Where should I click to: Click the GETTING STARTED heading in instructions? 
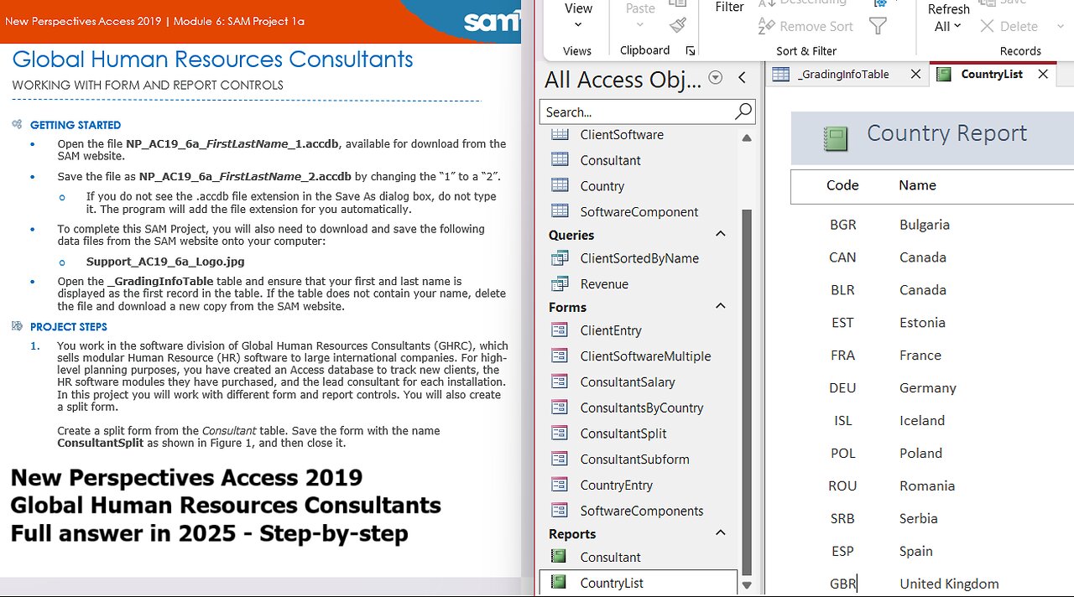click(76, 125)
